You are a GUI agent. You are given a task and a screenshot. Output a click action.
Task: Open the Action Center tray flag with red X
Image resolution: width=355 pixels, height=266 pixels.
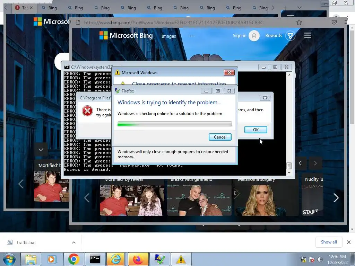312,259
